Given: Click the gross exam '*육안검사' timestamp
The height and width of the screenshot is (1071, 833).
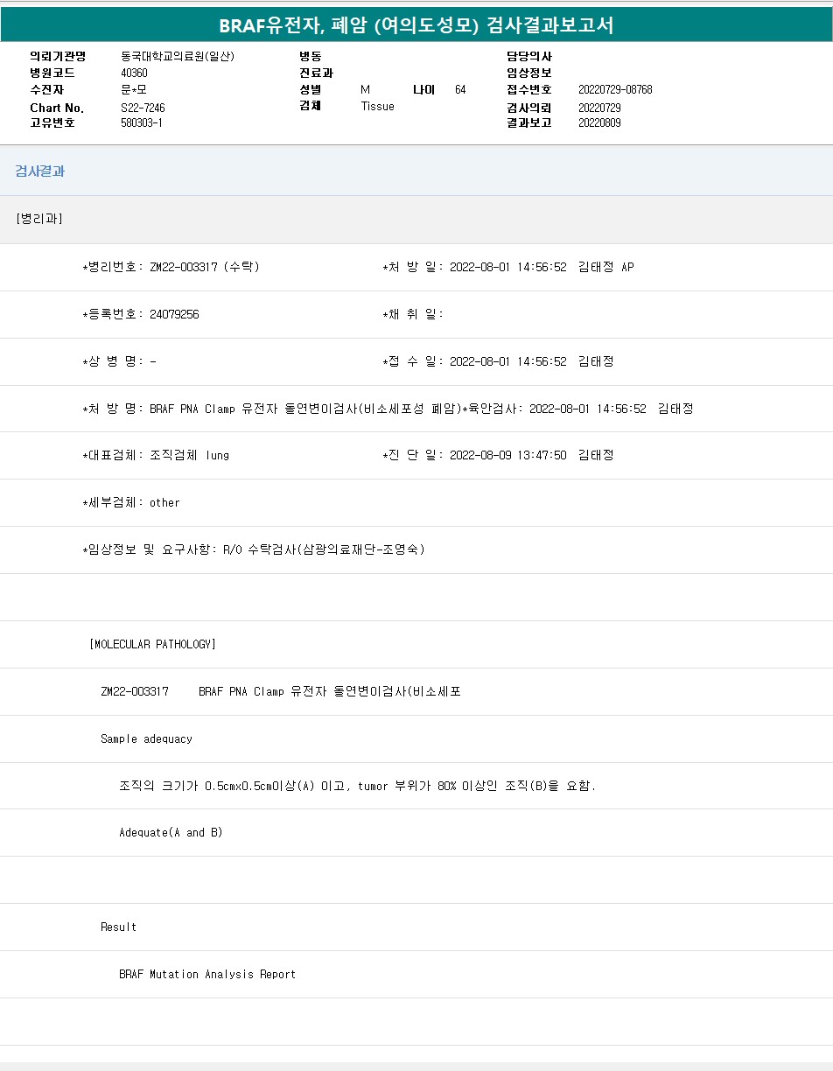Looking at the screenshot, I should (577, 409).
